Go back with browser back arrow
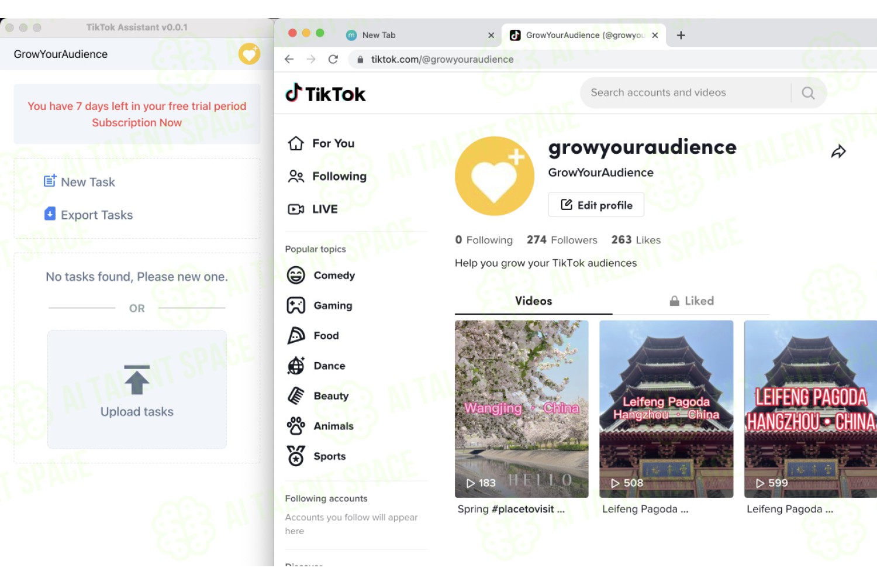Screen dimensions: 877x585 point(289,59)
